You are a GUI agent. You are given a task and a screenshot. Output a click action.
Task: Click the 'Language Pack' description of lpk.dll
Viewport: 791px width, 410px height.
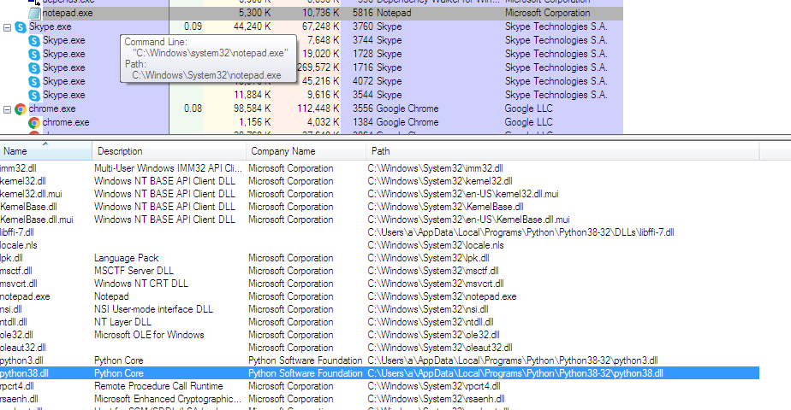pos(126,258)
